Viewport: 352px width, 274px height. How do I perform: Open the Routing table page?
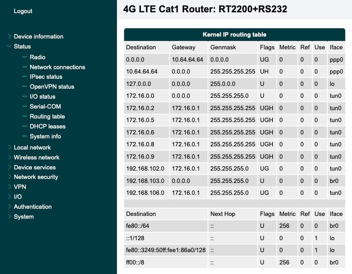tap(48, 116)
